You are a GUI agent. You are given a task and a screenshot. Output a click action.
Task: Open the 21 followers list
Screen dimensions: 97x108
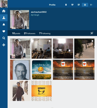(30, 33)
